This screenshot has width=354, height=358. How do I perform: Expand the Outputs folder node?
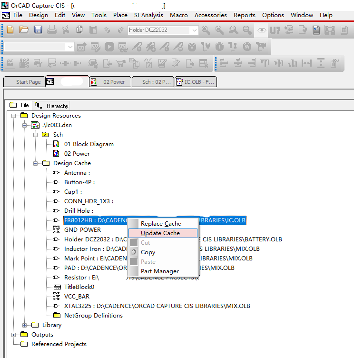coord(13,335)
